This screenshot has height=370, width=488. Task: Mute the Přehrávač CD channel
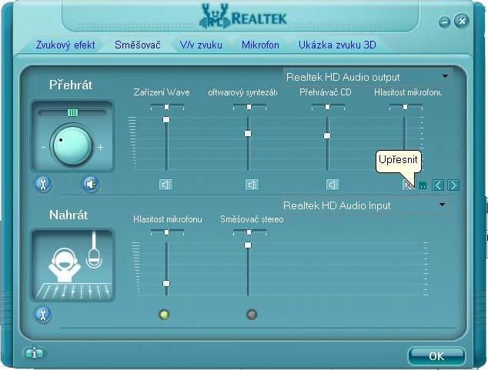pyautogui.click(x=333, y=185)
